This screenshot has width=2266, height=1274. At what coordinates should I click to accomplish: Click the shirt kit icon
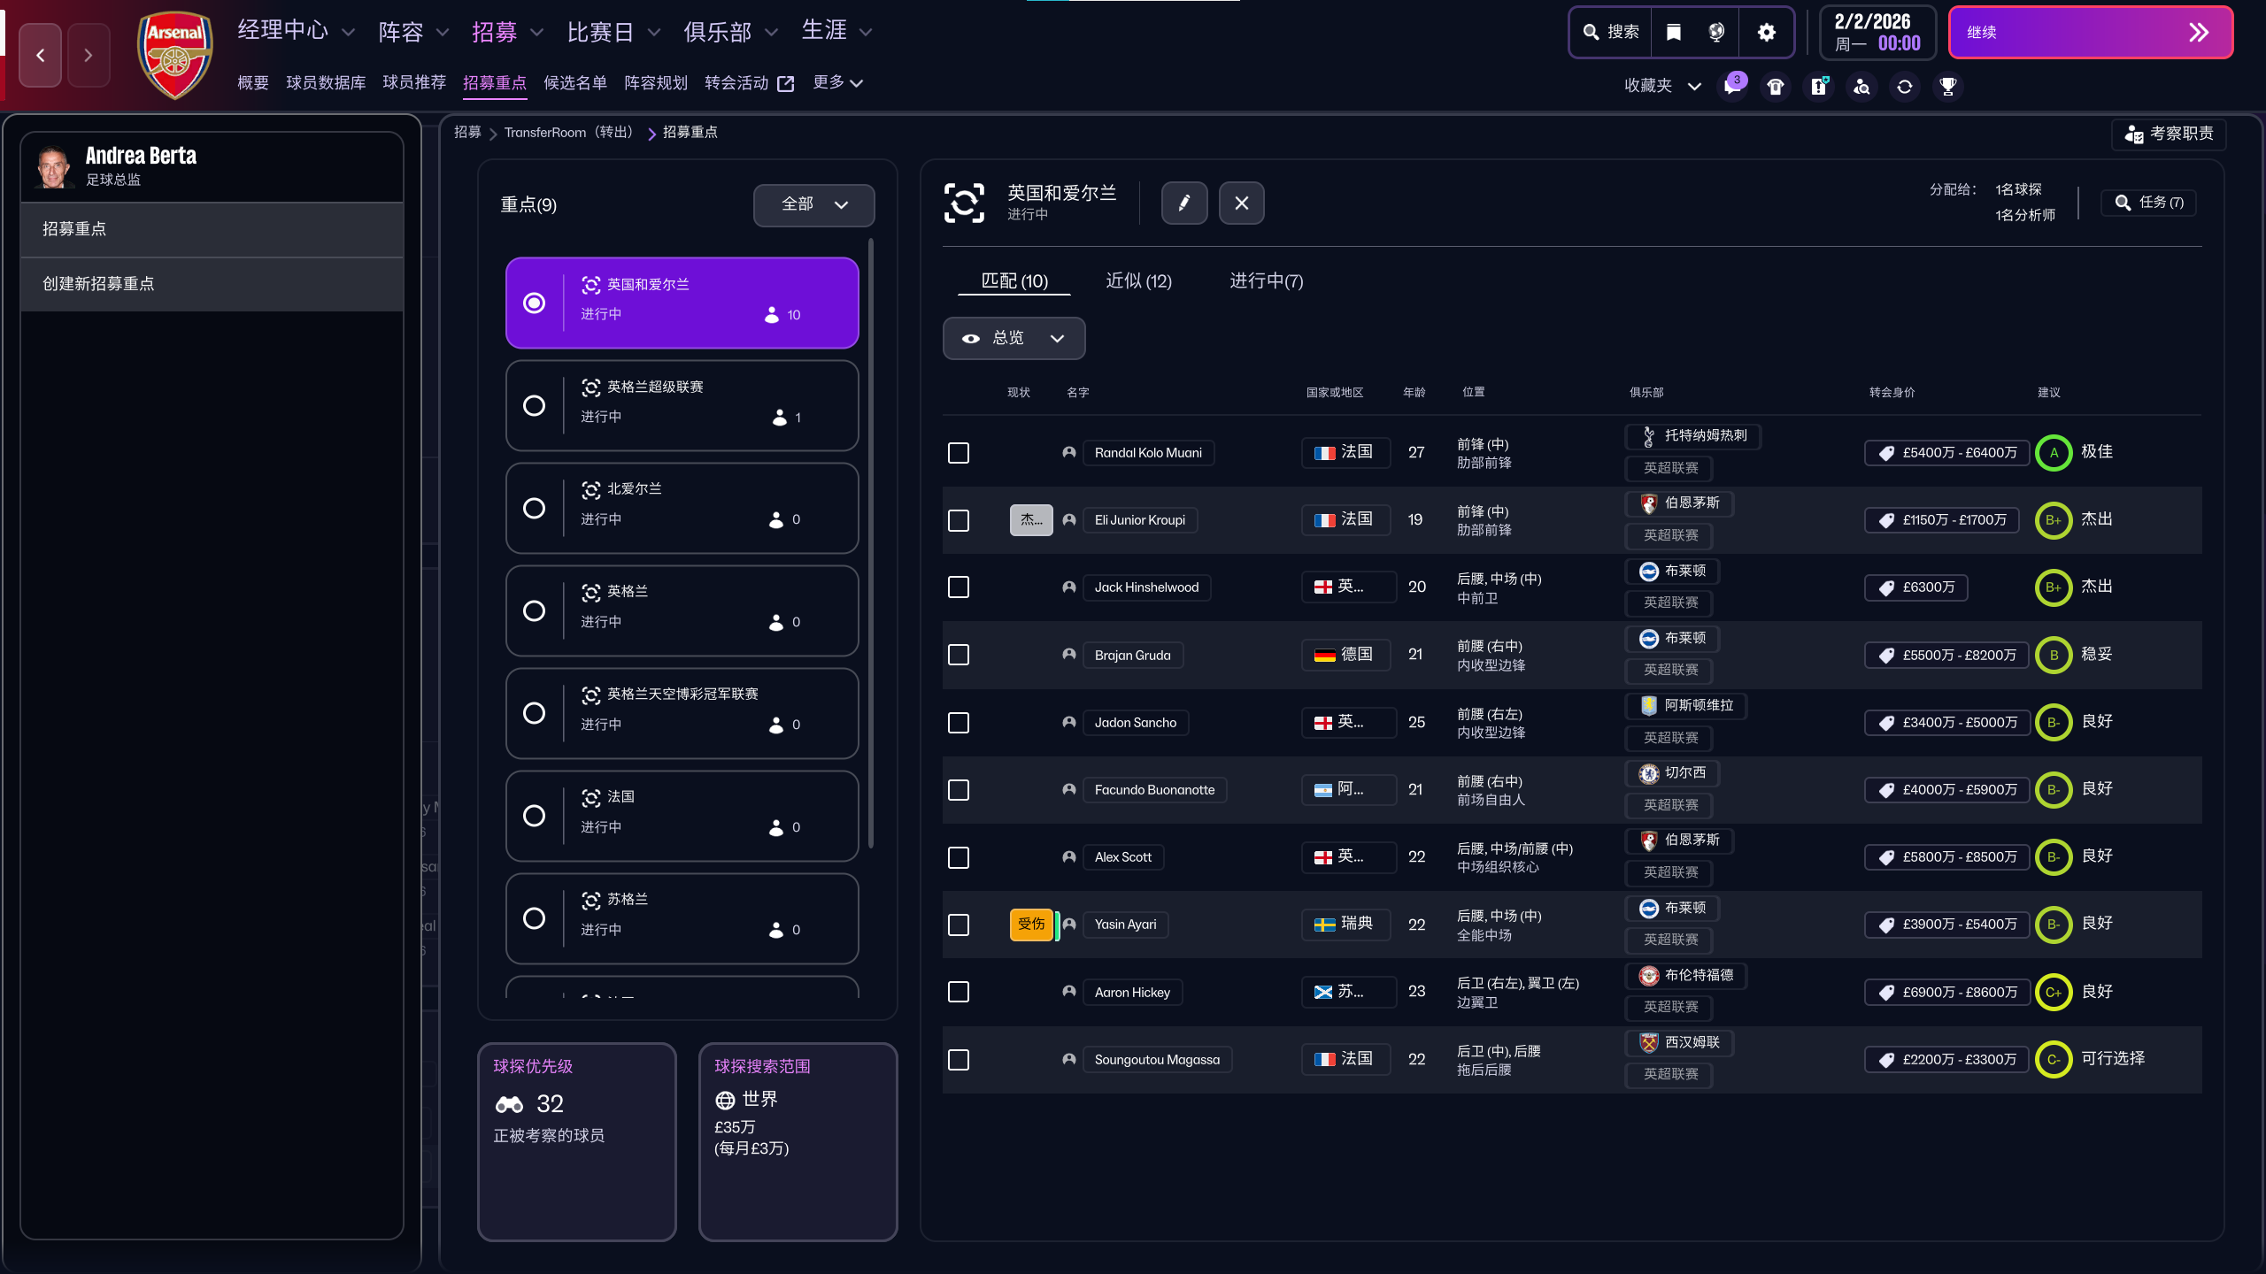tap(1775, 87)
